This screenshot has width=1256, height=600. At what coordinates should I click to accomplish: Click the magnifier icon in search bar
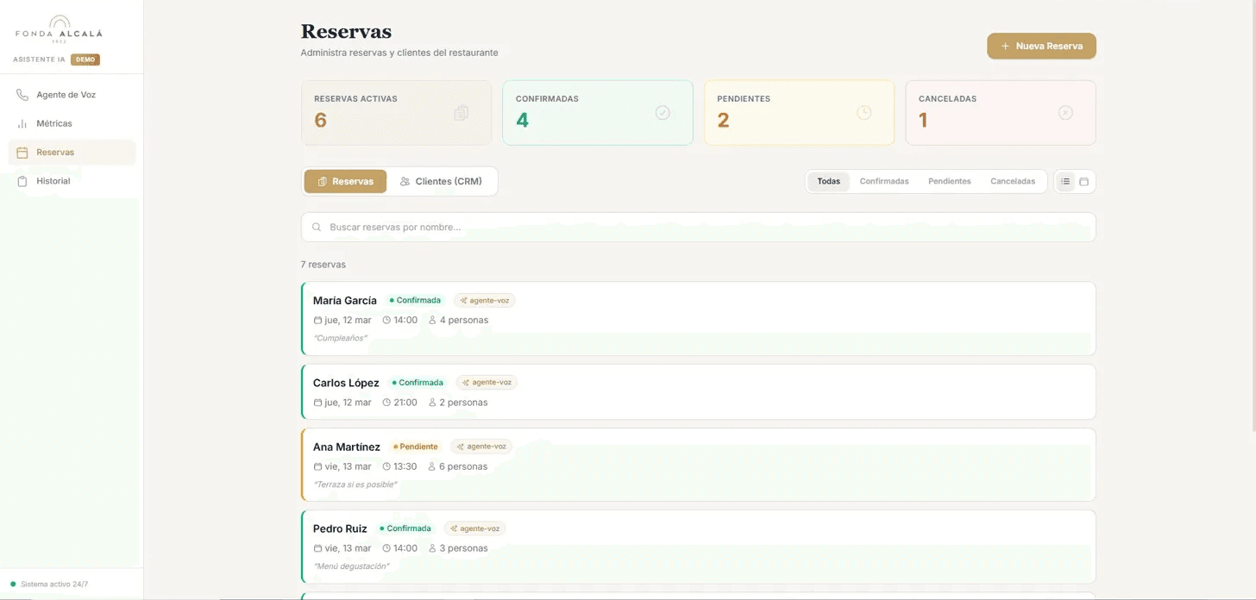[317, 228]
